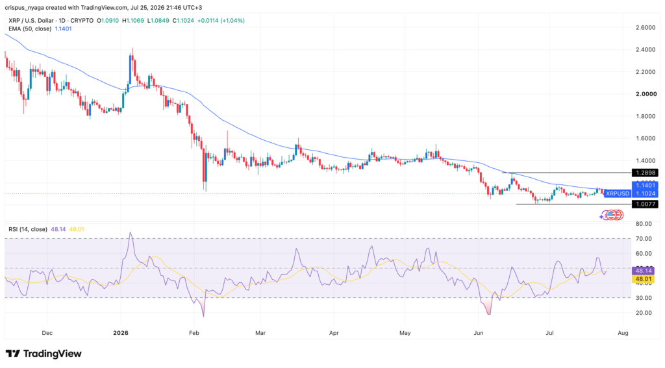The image size is (665, 368).
Task: Click the yellow RSI legend value 48.01
Action: [77, 229]
